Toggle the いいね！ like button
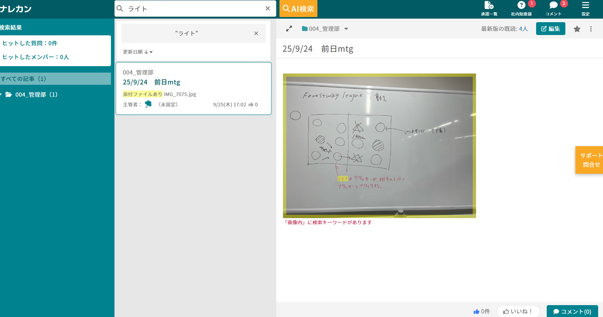This screenshot has height=317, width=603. [518, 311]
